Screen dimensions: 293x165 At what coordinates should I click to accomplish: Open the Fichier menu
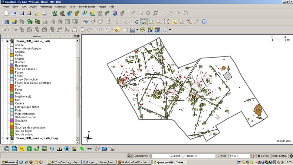point(6,7)
